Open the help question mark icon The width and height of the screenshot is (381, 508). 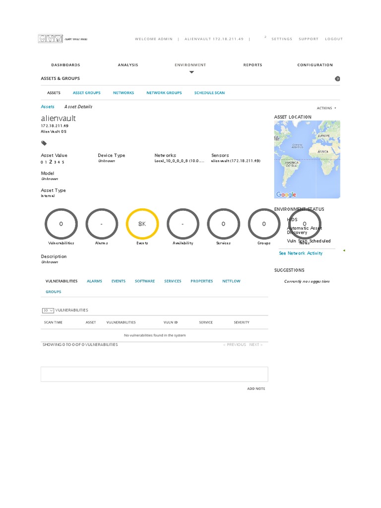click(337, 79)
